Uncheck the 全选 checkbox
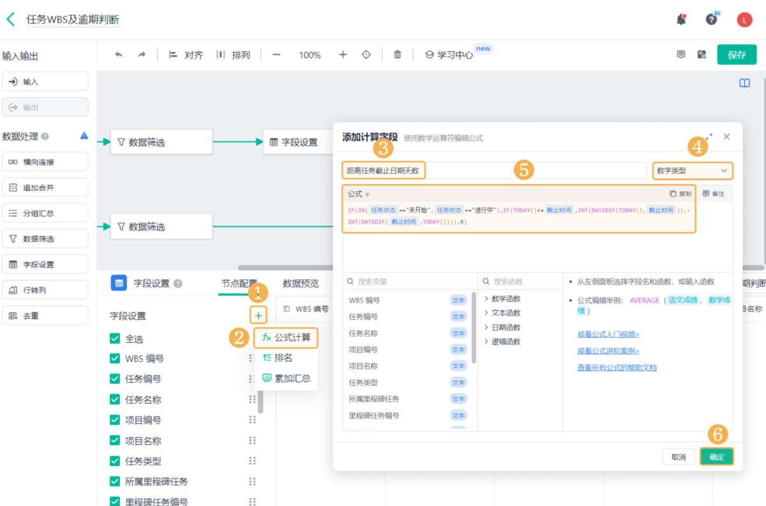This screenshot has height=506, width=766. click(115, 338)
